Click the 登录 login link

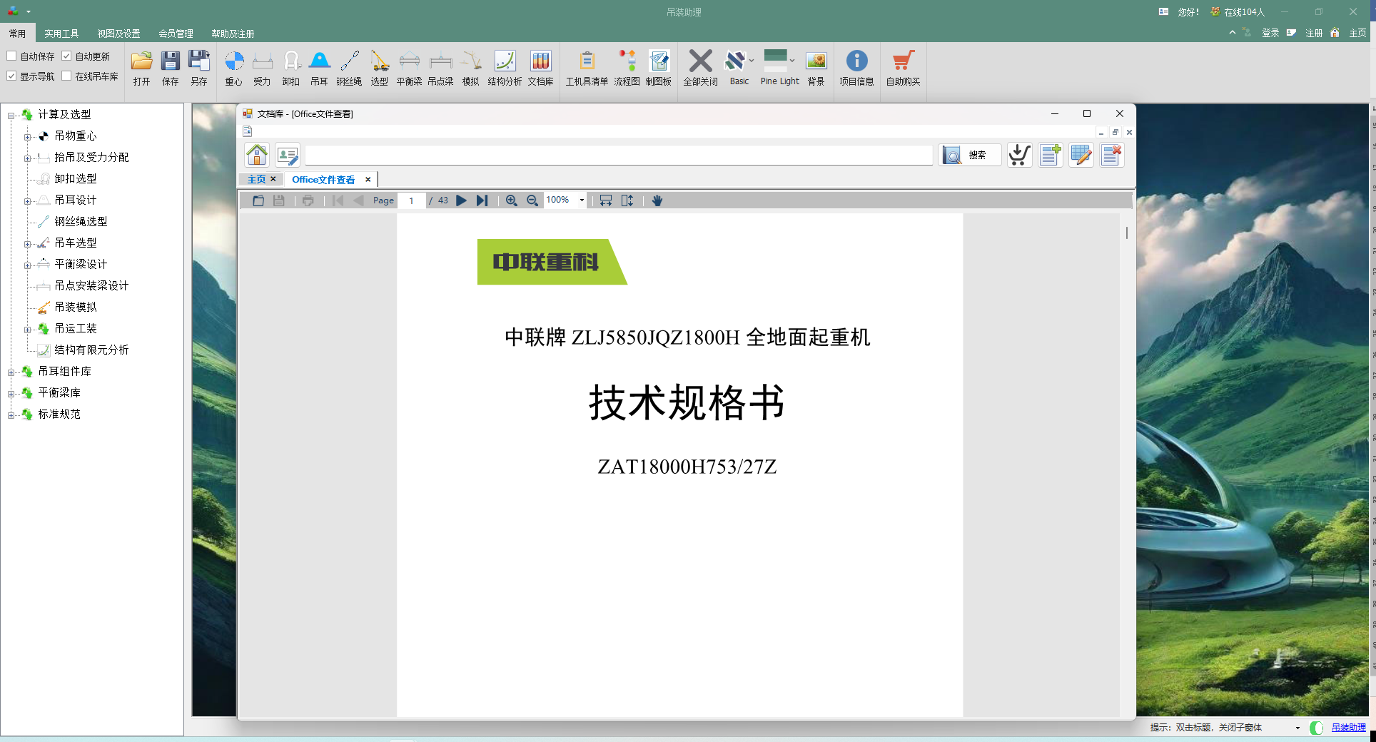click(x=1270, y=33)
